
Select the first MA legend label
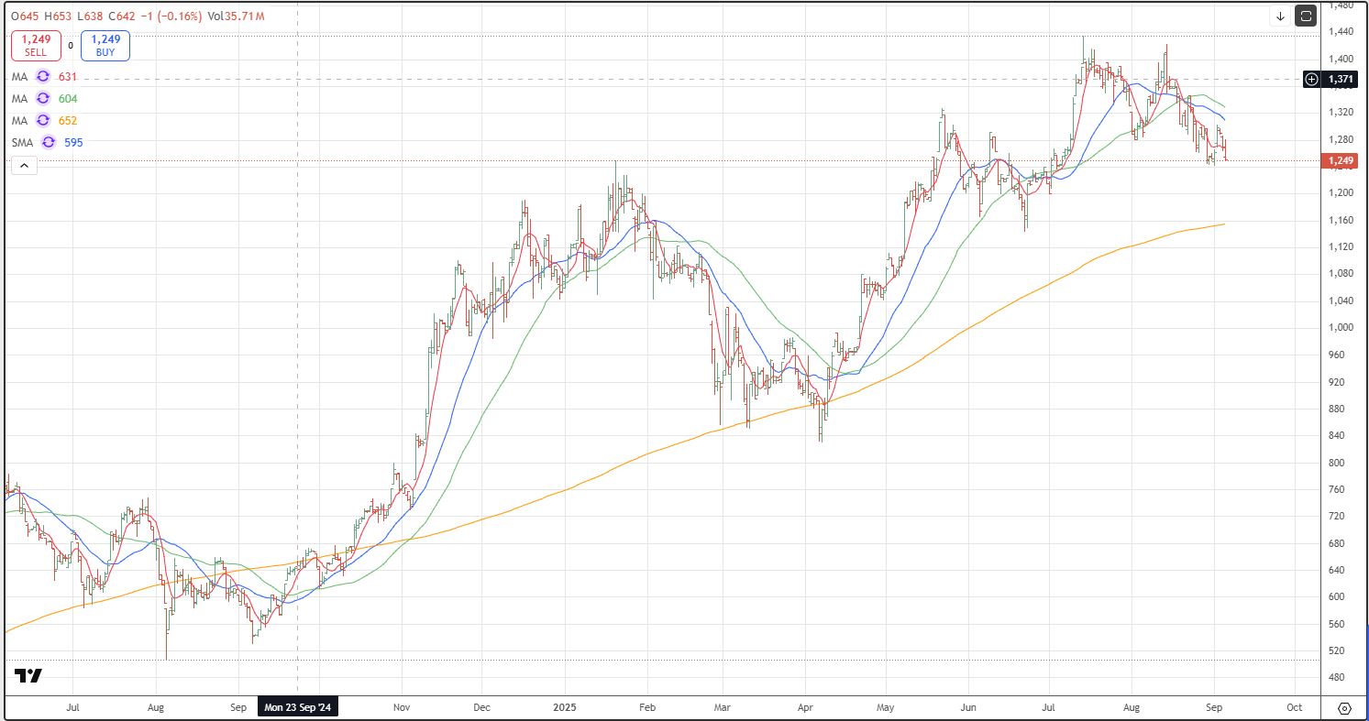pyautogui.click(x=19, y=77)
